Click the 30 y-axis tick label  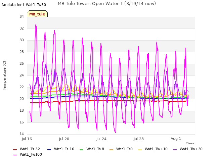pos(21,40)
